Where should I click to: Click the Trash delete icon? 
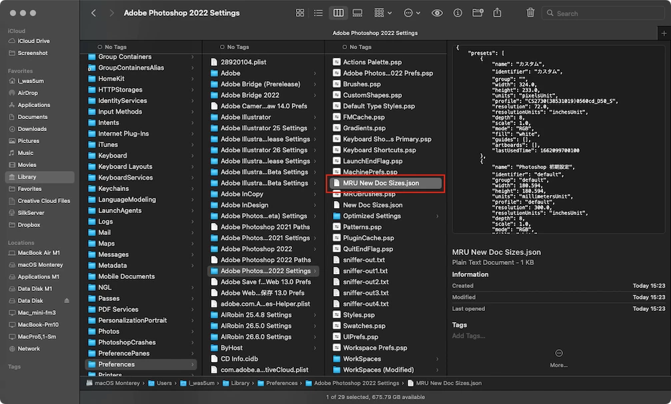tap(530, 13)
